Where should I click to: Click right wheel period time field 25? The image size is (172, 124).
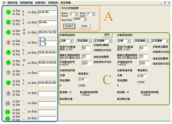tap(86, 56)
